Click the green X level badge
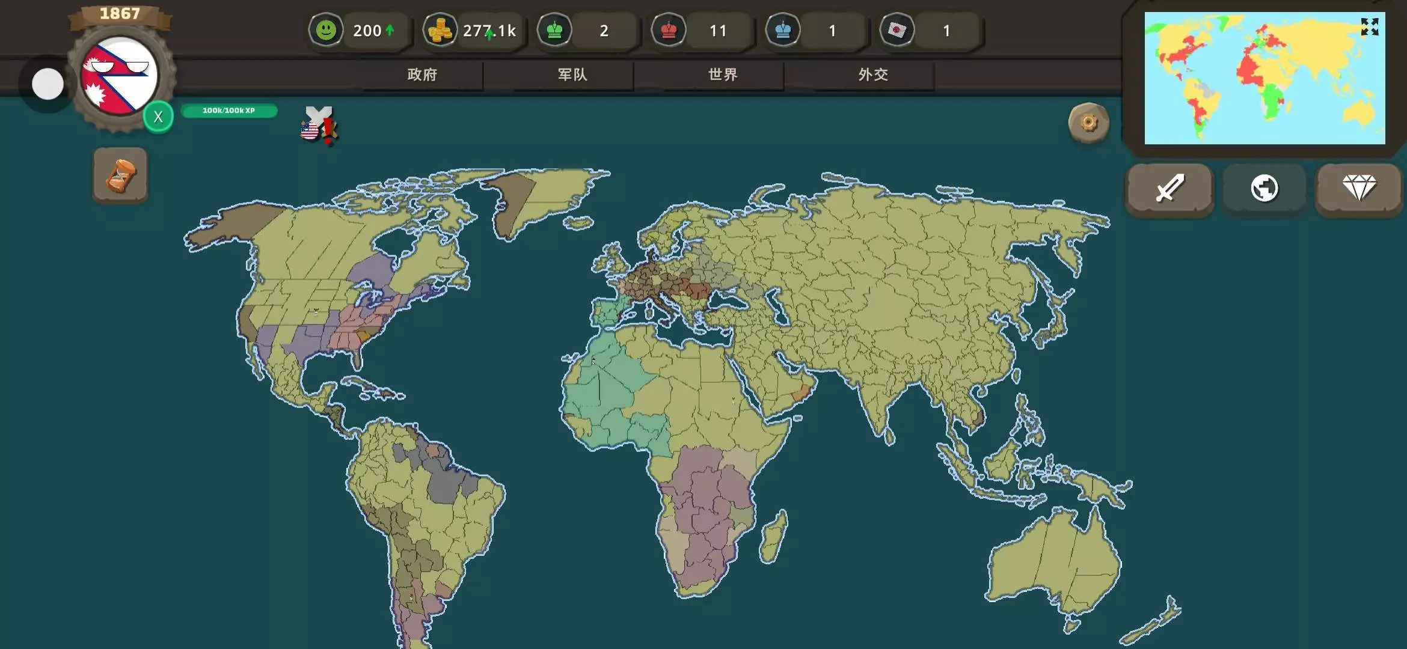 [158, 117]
